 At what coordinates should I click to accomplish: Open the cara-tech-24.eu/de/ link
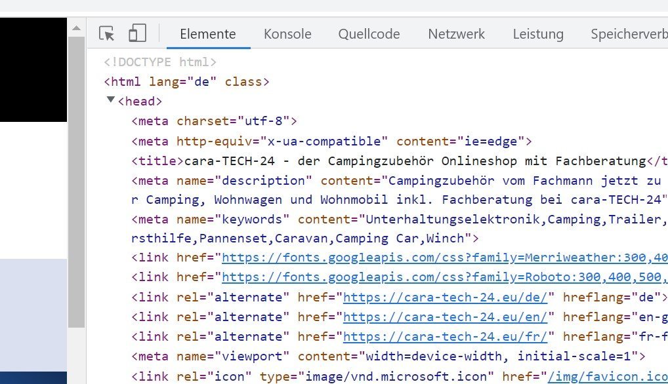coord(445,298)
